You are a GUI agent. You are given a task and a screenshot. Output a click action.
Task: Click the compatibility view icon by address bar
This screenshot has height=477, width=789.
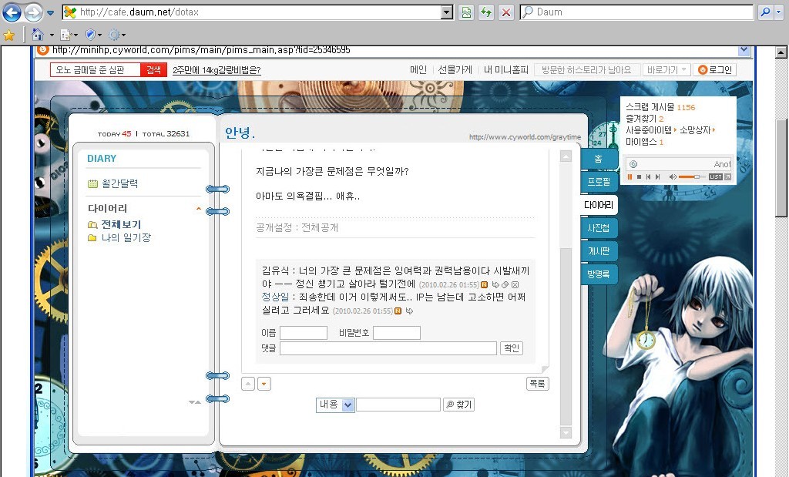tap(466, 12)
